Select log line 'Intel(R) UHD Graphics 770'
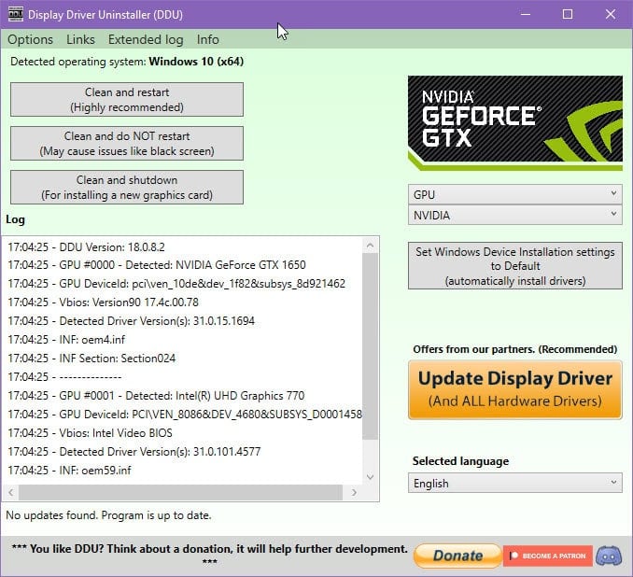The width and height of the screenshot is (633, 577). coord(156,395)
